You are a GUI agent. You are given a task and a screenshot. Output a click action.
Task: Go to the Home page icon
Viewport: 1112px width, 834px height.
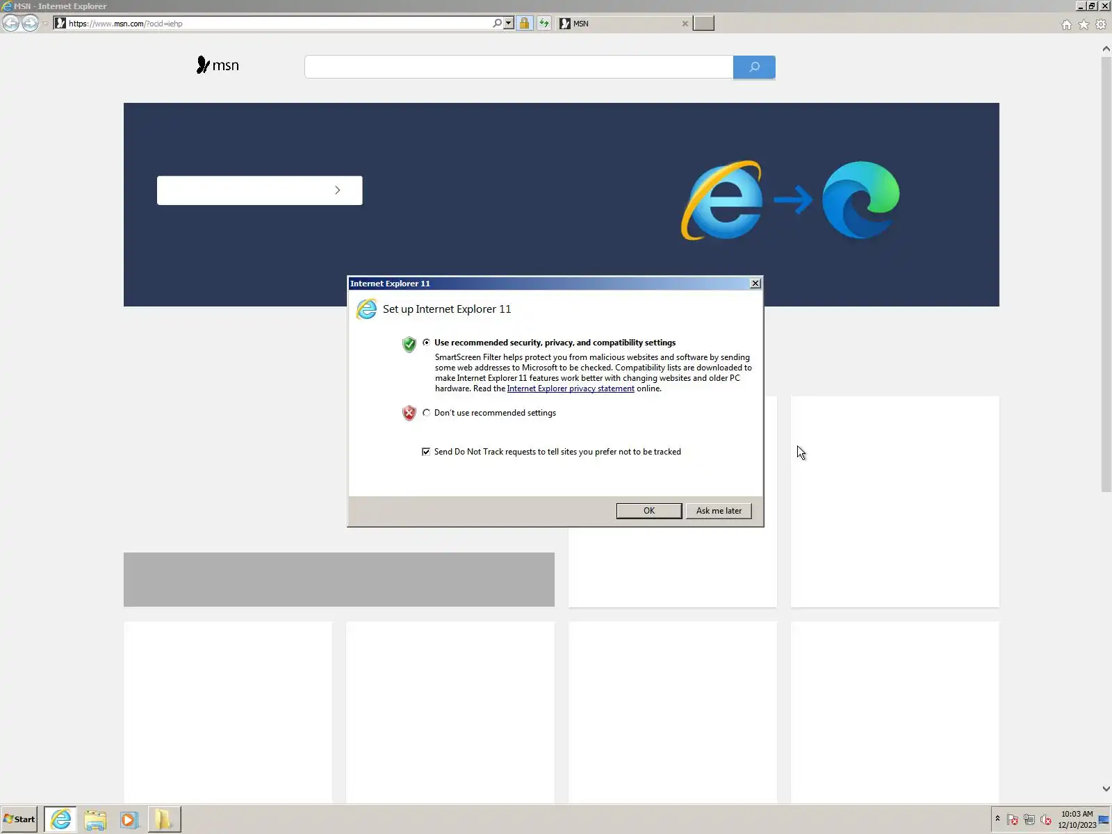point(1066,24)
